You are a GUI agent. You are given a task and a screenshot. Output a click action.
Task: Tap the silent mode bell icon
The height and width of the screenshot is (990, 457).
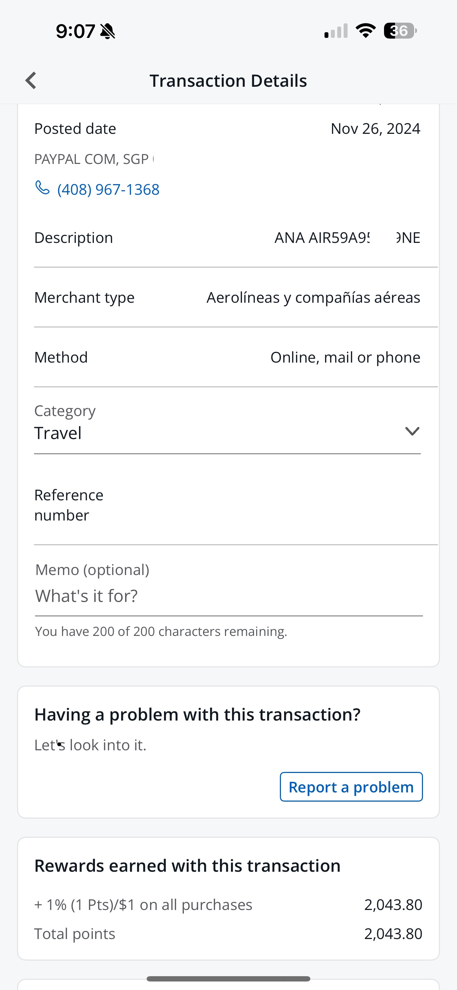coord(108,31)
